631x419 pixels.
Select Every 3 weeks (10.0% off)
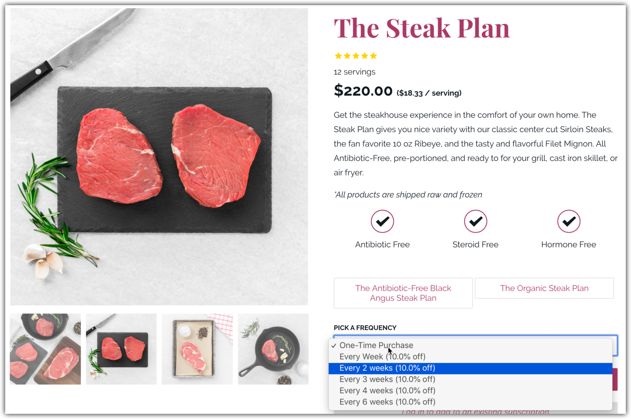click(387, 379)
